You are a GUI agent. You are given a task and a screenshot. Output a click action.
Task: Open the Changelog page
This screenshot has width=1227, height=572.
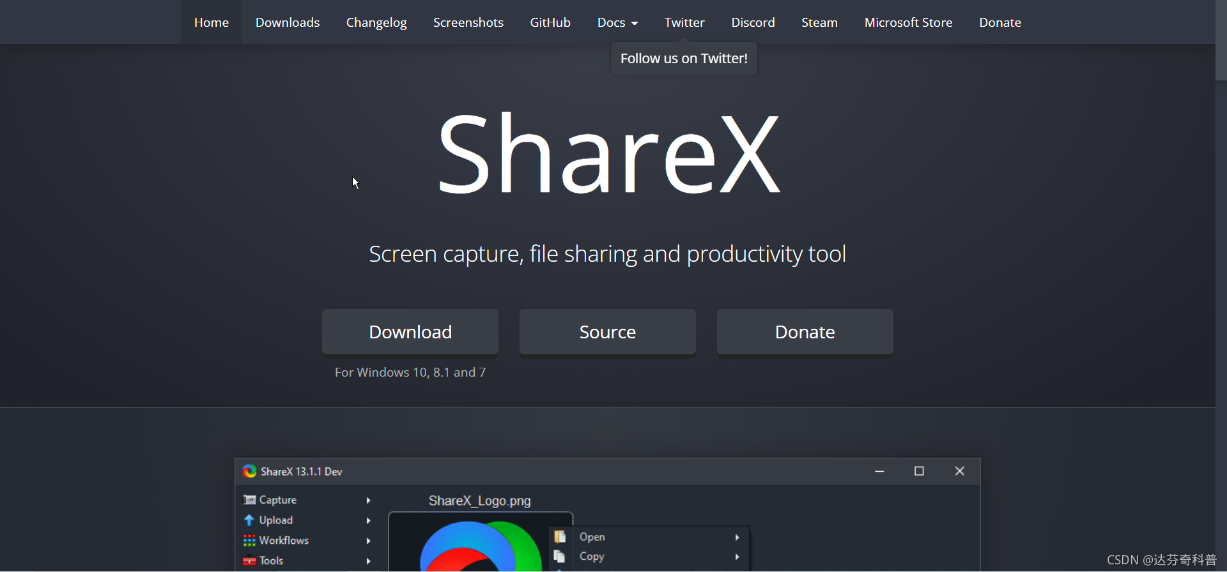coord(376,22)
